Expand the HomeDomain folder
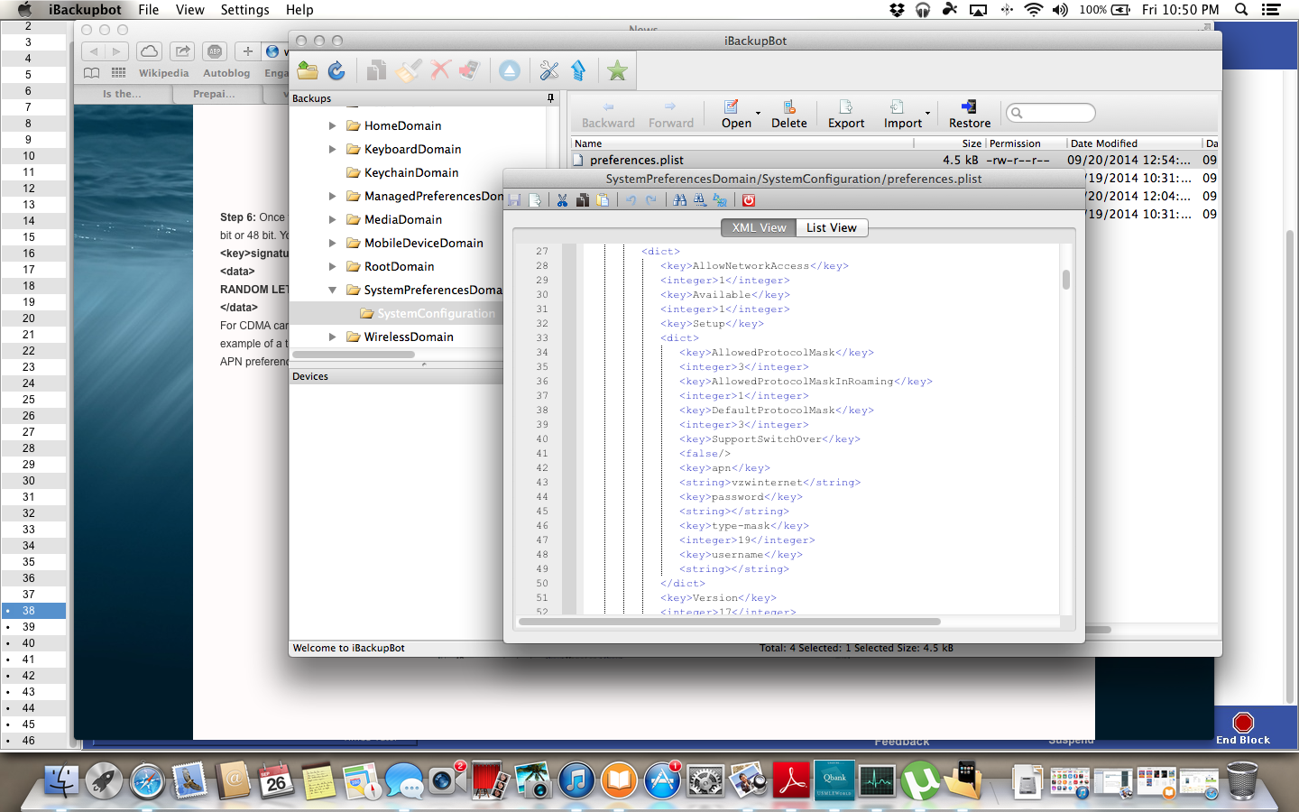Image resolution: width=1299 pixels, height=812 pixels. point(332,125)
